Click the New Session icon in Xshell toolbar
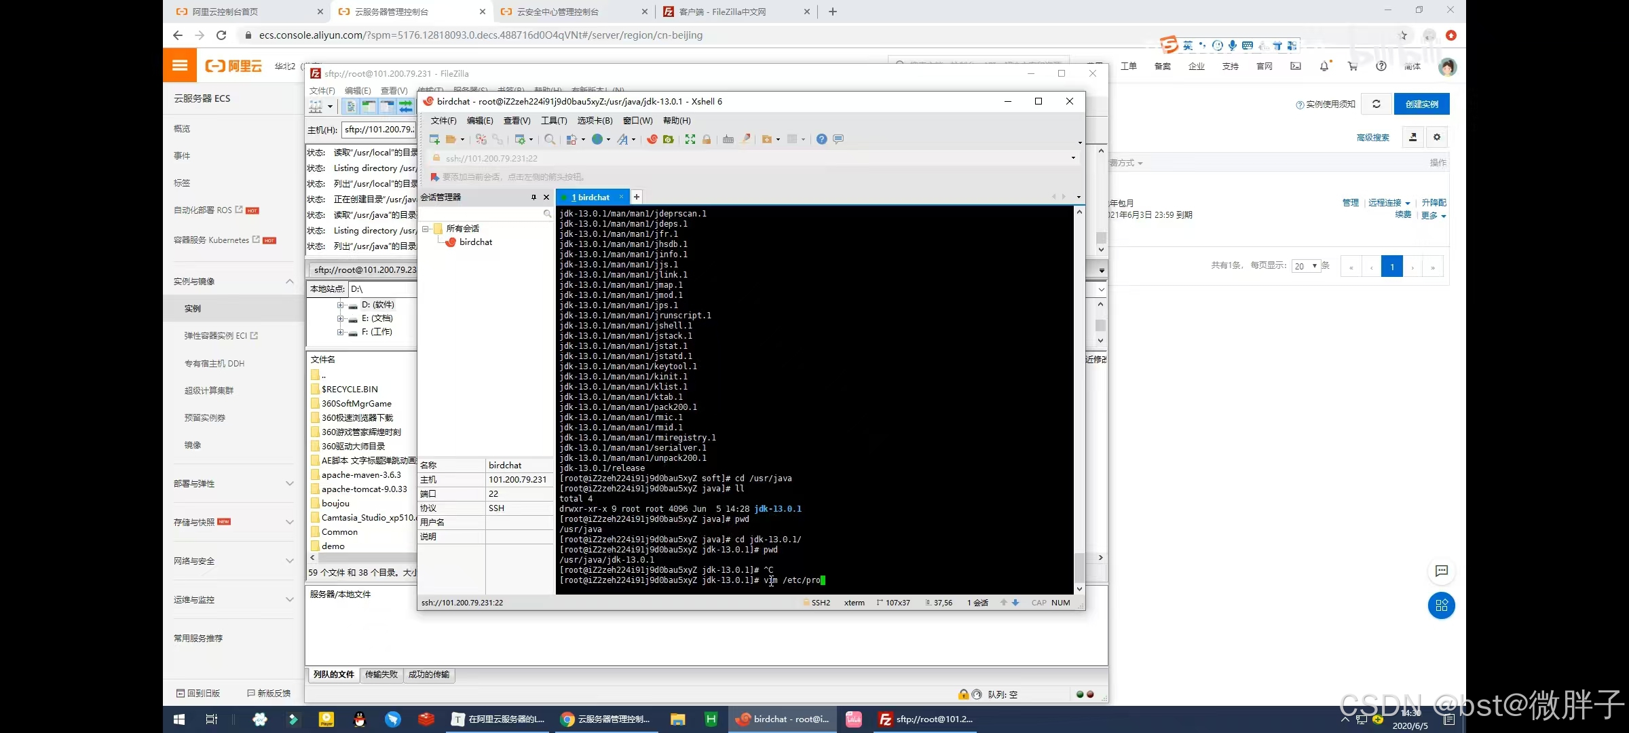 [434, 139]
